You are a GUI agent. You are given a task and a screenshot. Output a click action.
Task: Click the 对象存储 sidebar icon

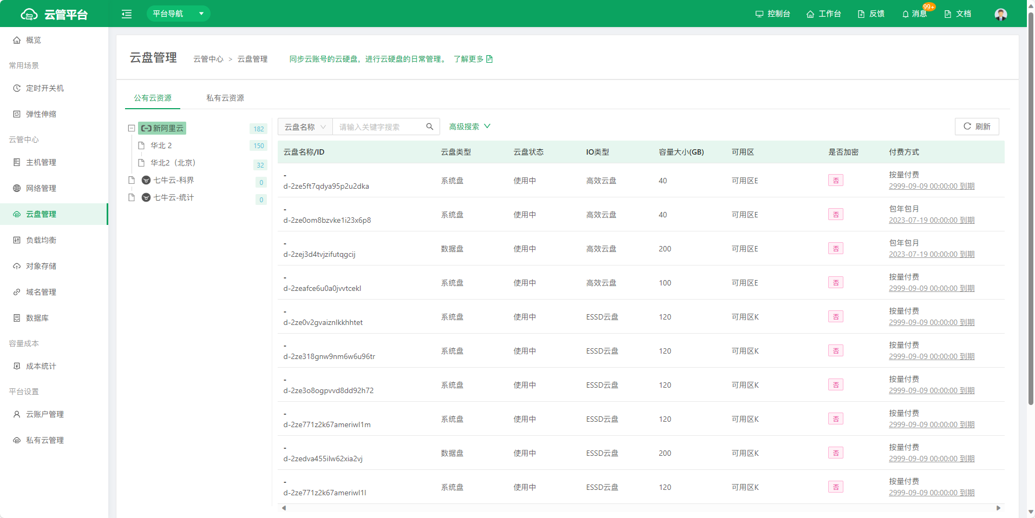(x=17, y=266)
